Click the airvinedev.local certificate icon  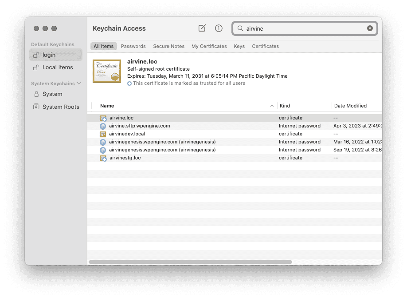(x=103, y=134)
